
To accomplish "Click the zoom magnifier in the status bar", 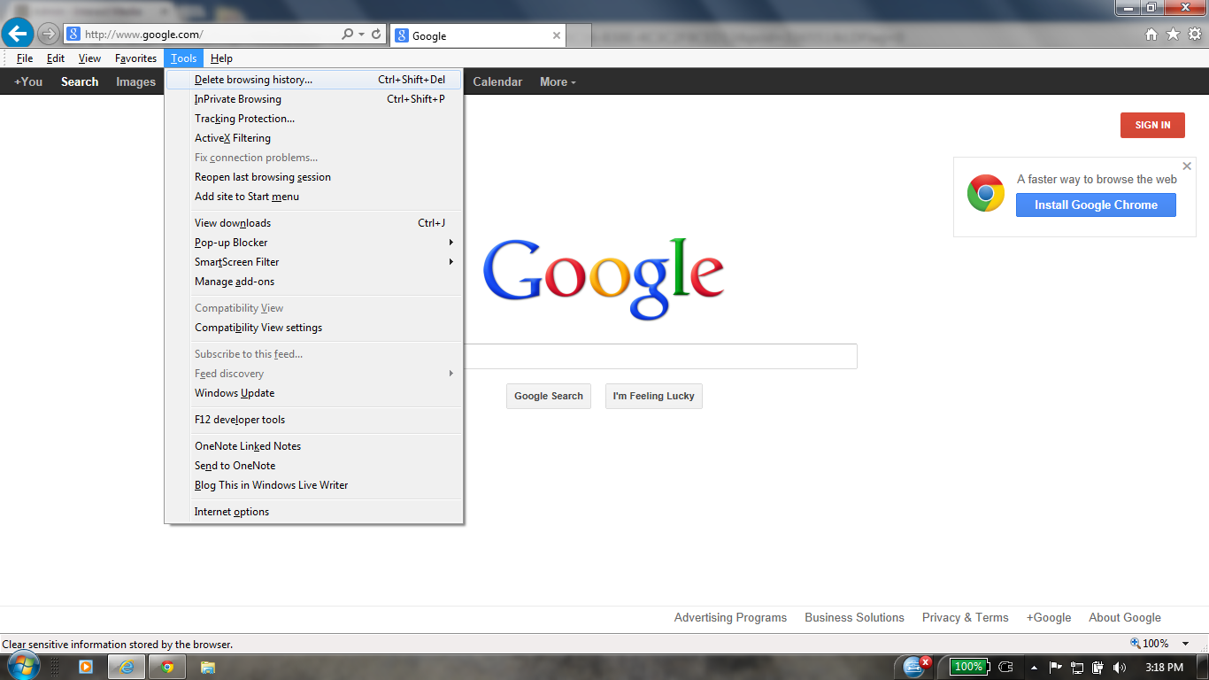I will (x=1136, y=644).
